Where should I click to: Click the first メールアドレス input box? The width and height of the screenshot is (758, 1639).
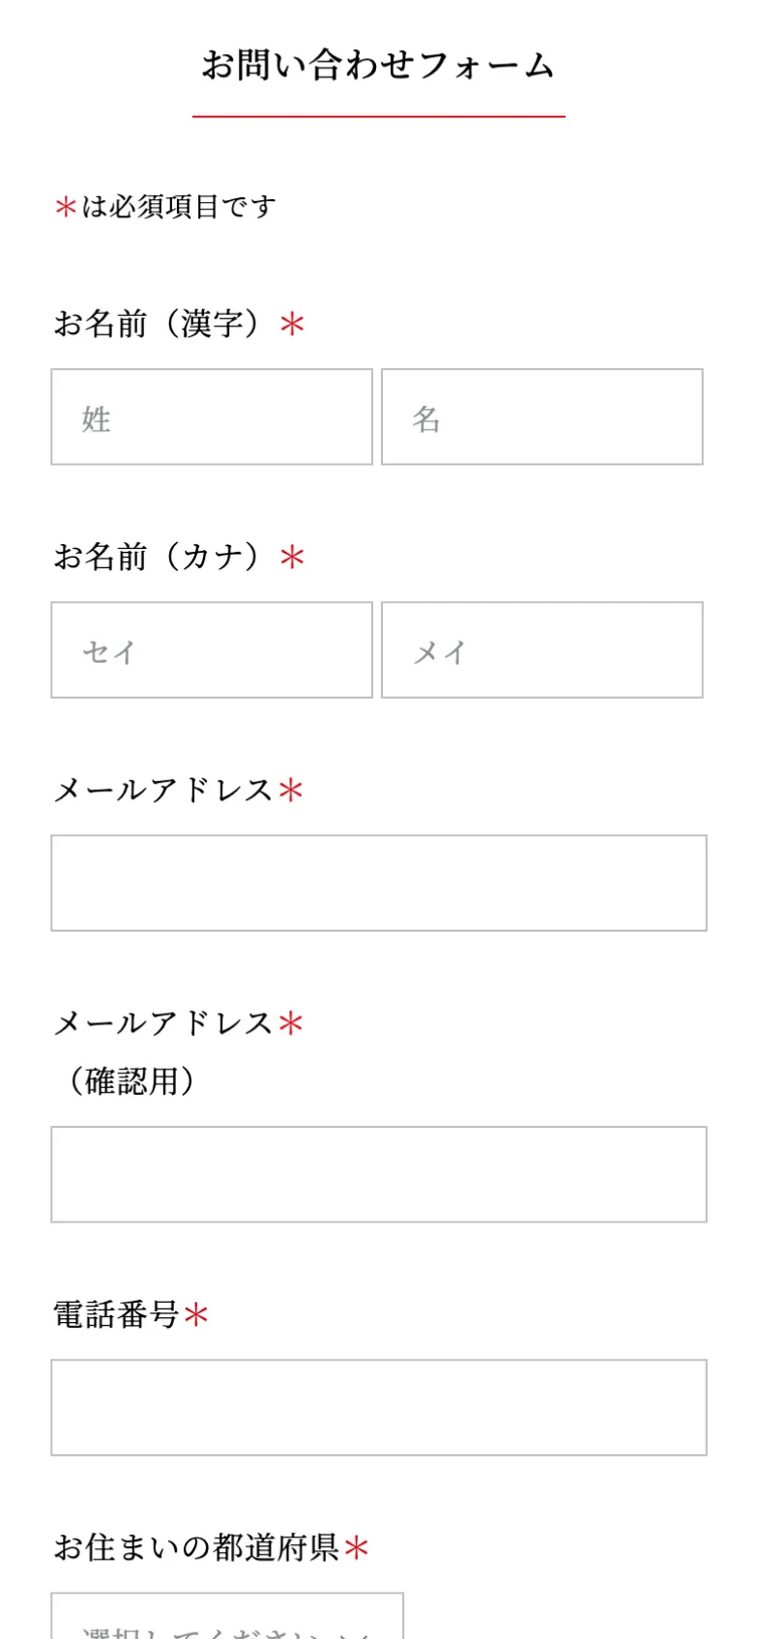379,883
